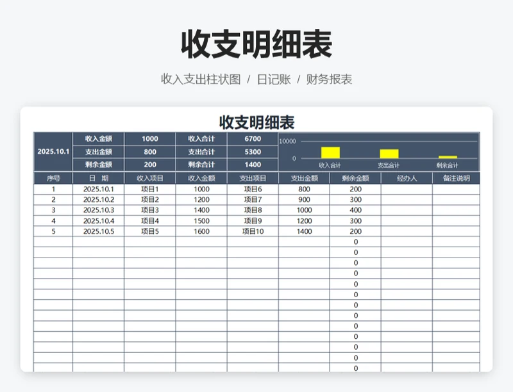
Task: Select the summary value 800 for 支出金额
Action: (150, 152)
